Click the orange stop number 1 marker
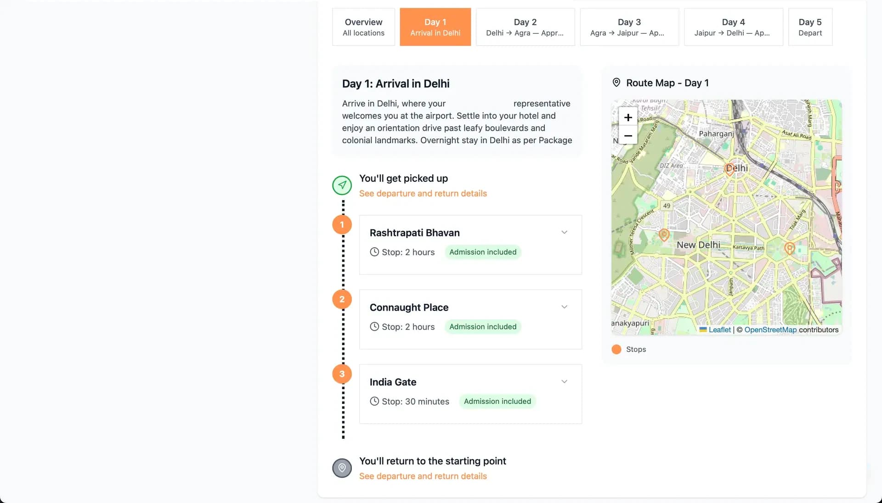The image size is (882, 503). (342, 225)
